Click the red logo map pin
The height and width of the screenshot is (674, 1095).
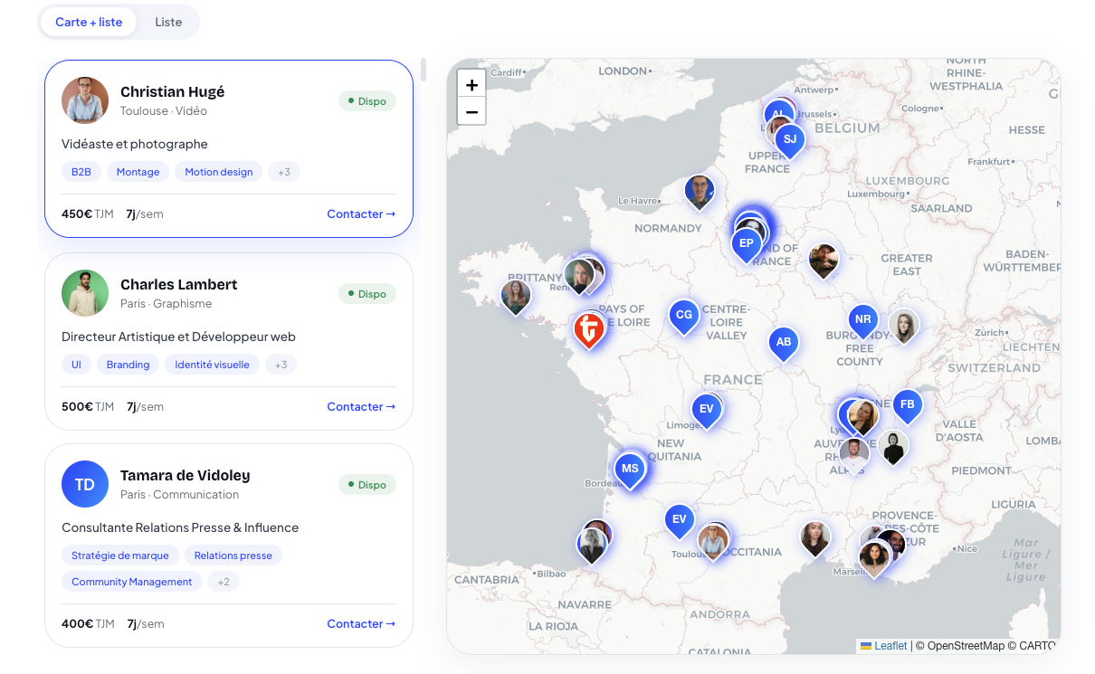pyautogui.click(x=589, y=330)
